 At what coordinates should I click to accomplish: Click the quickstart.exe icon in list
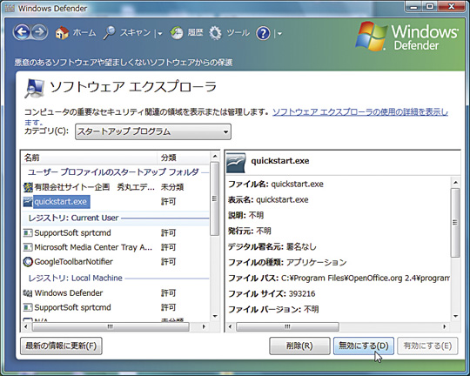[x=28, y=202]
